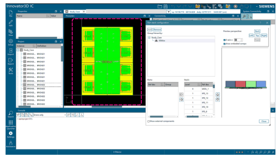Click the save disk icon in title bar
The image size is (278, 162).
click(x=165, y=6)
